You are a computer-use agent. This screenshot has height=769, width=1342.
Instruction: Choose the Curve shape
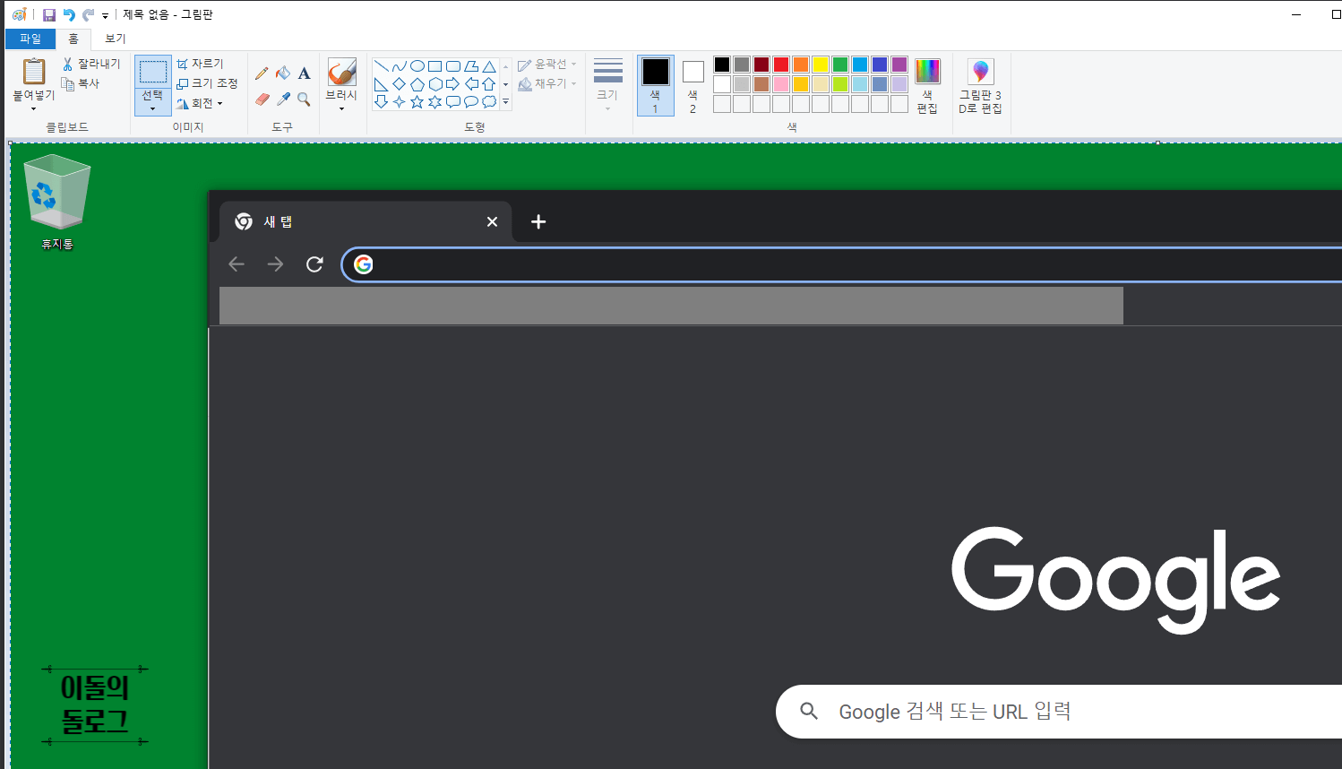pos(400,66)
